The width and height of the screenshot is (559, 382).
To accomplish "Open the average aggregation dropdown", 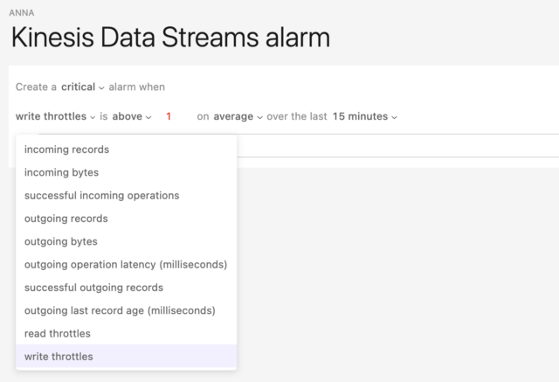I will click(x=238, y=116).
